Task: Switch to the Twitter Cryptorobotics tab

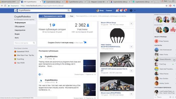Action: [x=54, y=2]
